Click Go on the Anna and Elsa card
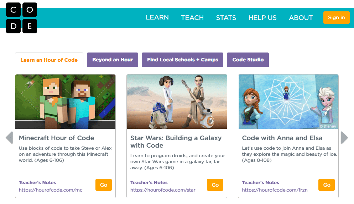 (x=327, y=185)
